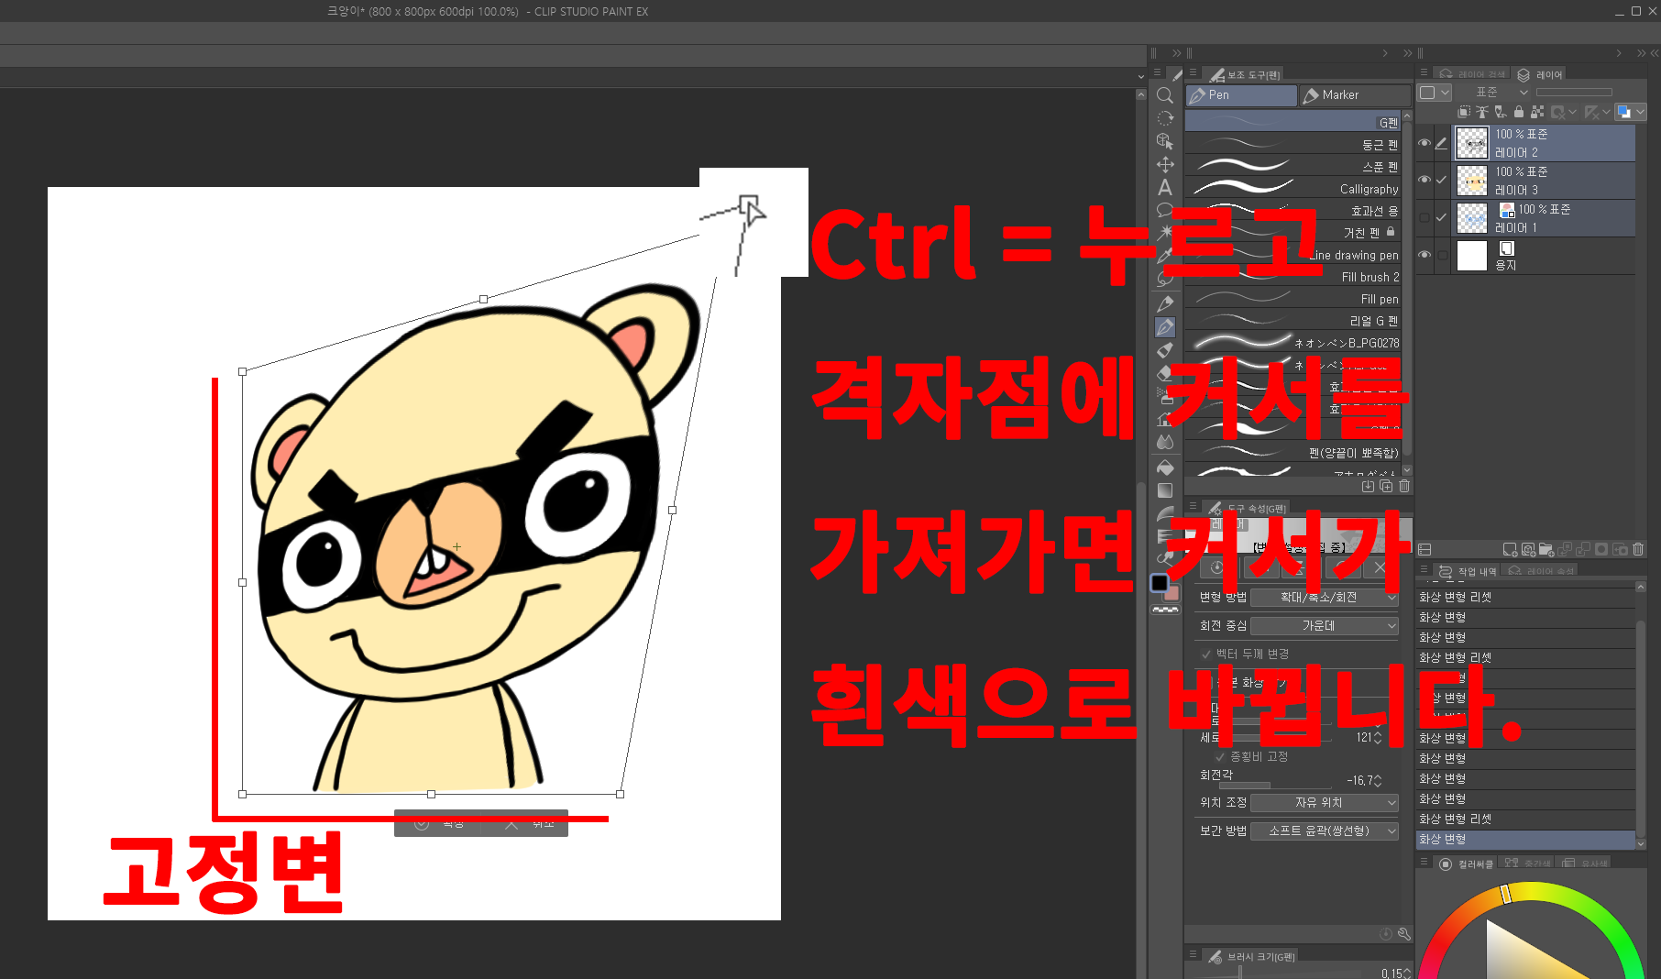The image size is (1661, 979).
Task: Toggle 용지 layer selection checkbox
Action: (x=1442, y=255)
